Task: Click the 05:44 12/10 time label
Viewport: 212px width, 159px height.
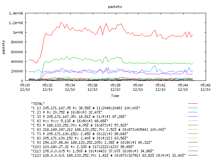Action: pyautogui.click(x=183, y=87)
